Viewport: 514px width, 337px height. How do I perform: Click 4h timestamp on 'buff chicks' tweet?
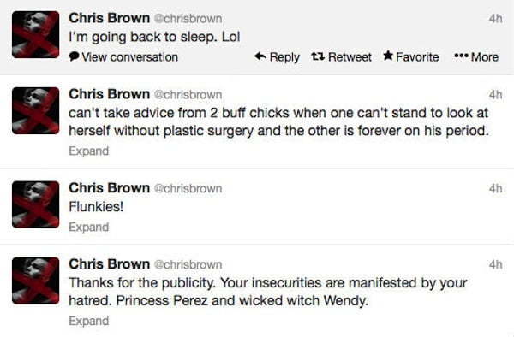click(495, 95)
